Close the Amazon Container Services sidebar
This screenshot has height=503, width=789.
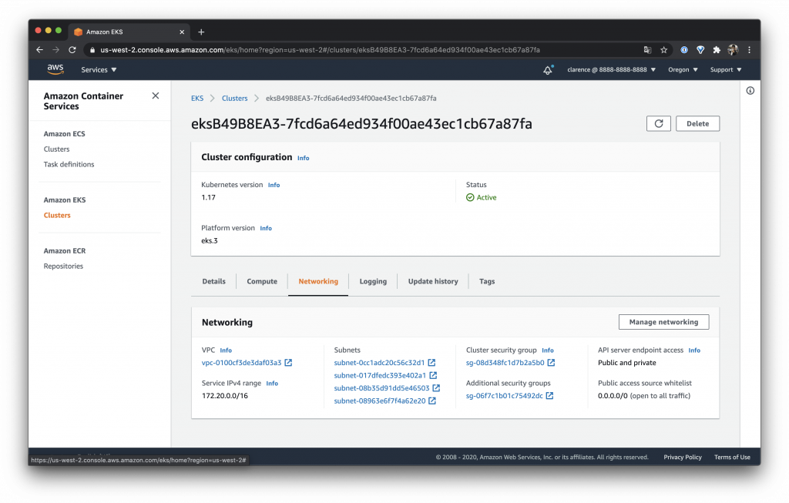point(156,96)
